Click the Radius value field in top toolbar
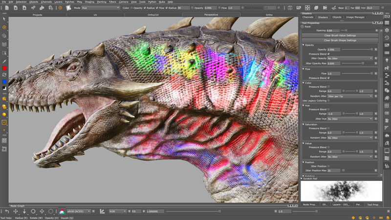391x220 pixels. pyautogui.click(x=183, y=8)
